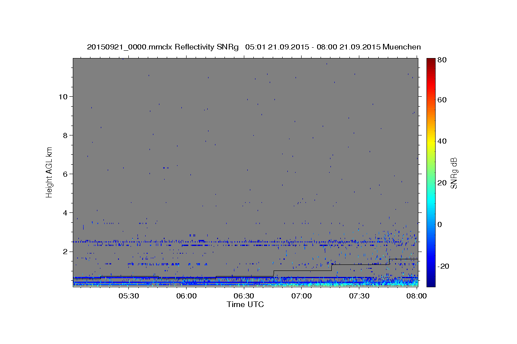Click the 'Time UTC' axis label
Viewport: 517px width, 344px height.
(x=246, y=304)
